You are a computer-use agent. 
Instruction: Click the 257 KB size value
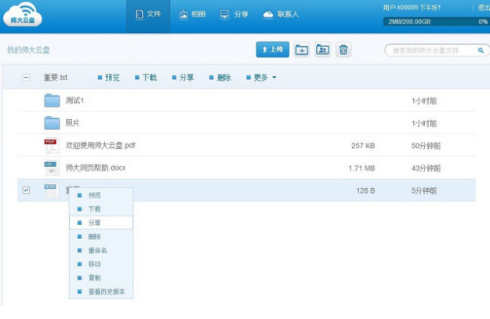click(x=363, y=146)
